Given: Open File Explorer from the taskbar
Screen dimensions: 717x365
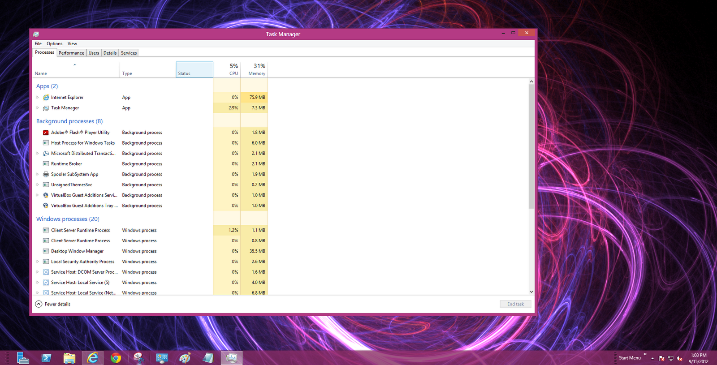Looking at the screenshot, I should (69, 358).
